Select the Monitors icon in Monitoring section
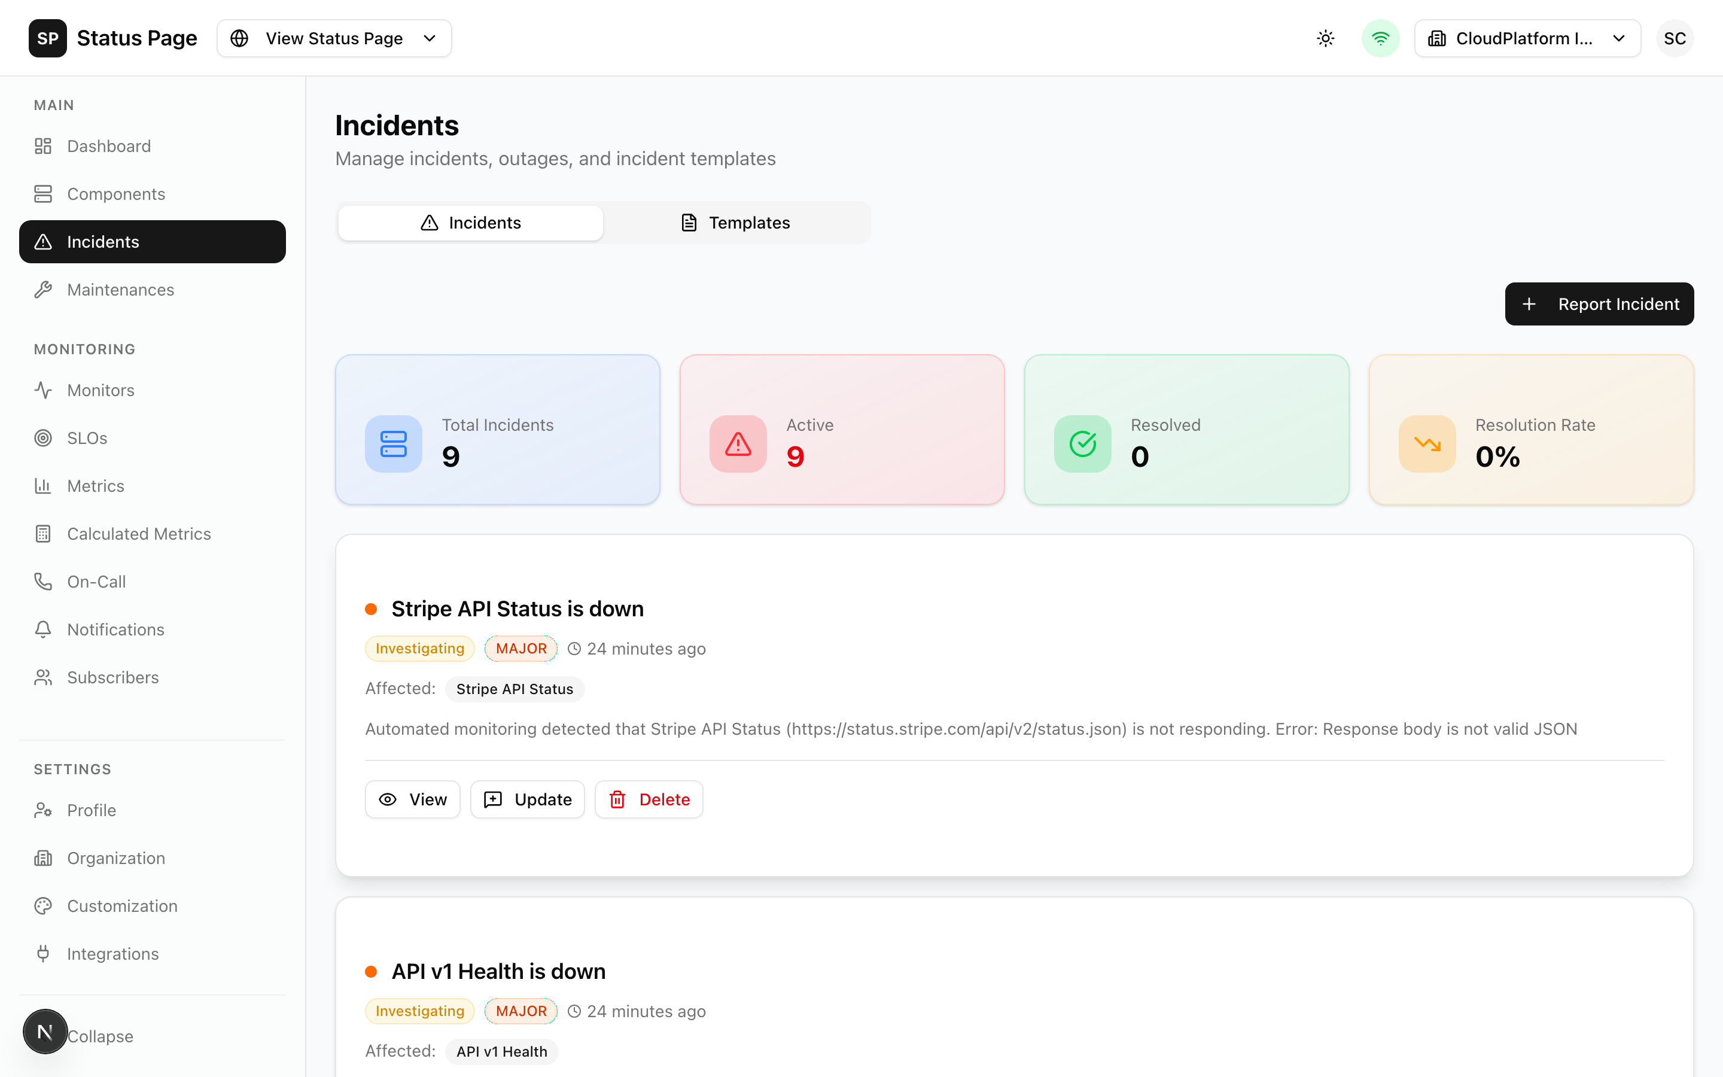This screenshot has width=1723, height=1077. [x=44, y=390]
